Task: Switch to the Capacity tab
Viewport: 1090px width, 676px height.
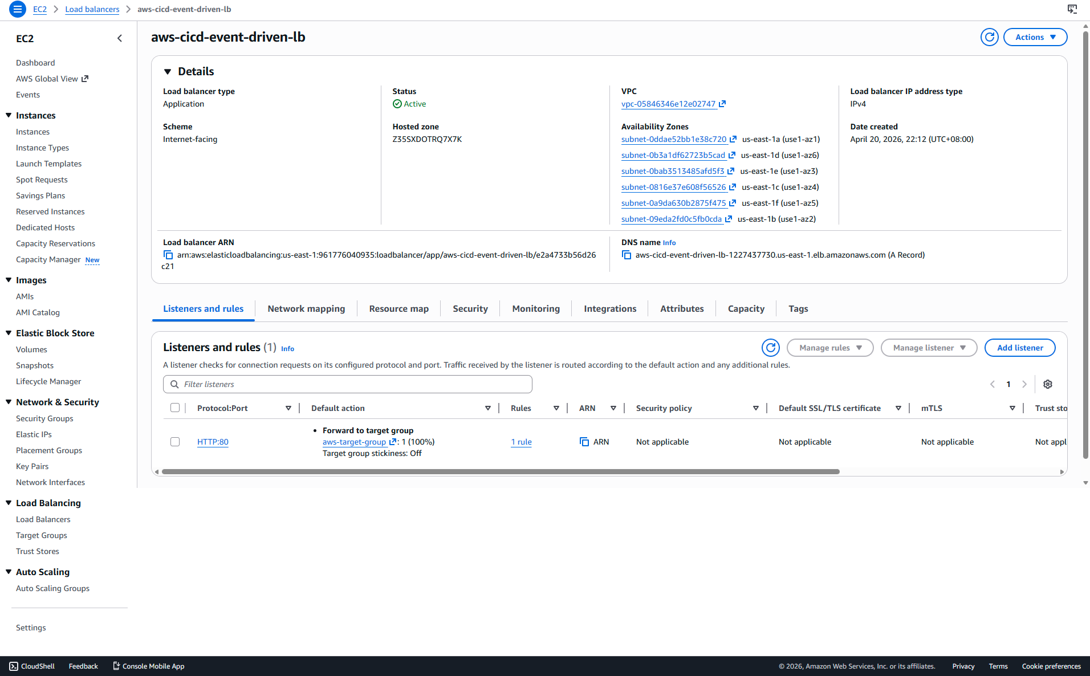Action: (x=746, y=308)
